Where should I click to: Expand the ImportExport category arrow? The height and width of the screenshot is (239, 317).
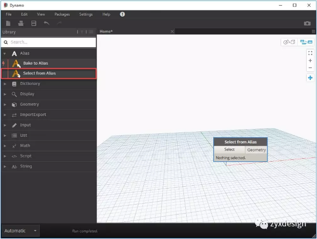pyautogui.click(x=5, y=115)
